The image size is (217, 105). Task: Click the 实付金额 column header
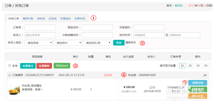128,57
